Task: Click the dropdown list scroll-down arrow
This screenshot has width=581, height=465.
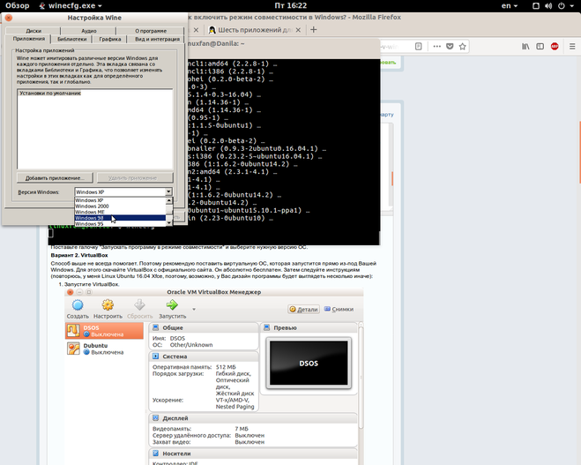Action: [169, 223]
